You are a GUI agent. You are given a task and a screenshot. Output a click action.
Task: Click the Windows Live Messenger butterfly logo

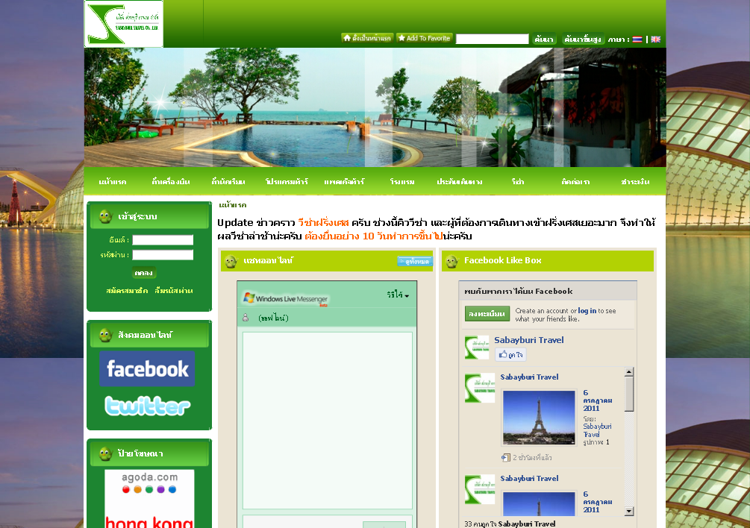249,298
